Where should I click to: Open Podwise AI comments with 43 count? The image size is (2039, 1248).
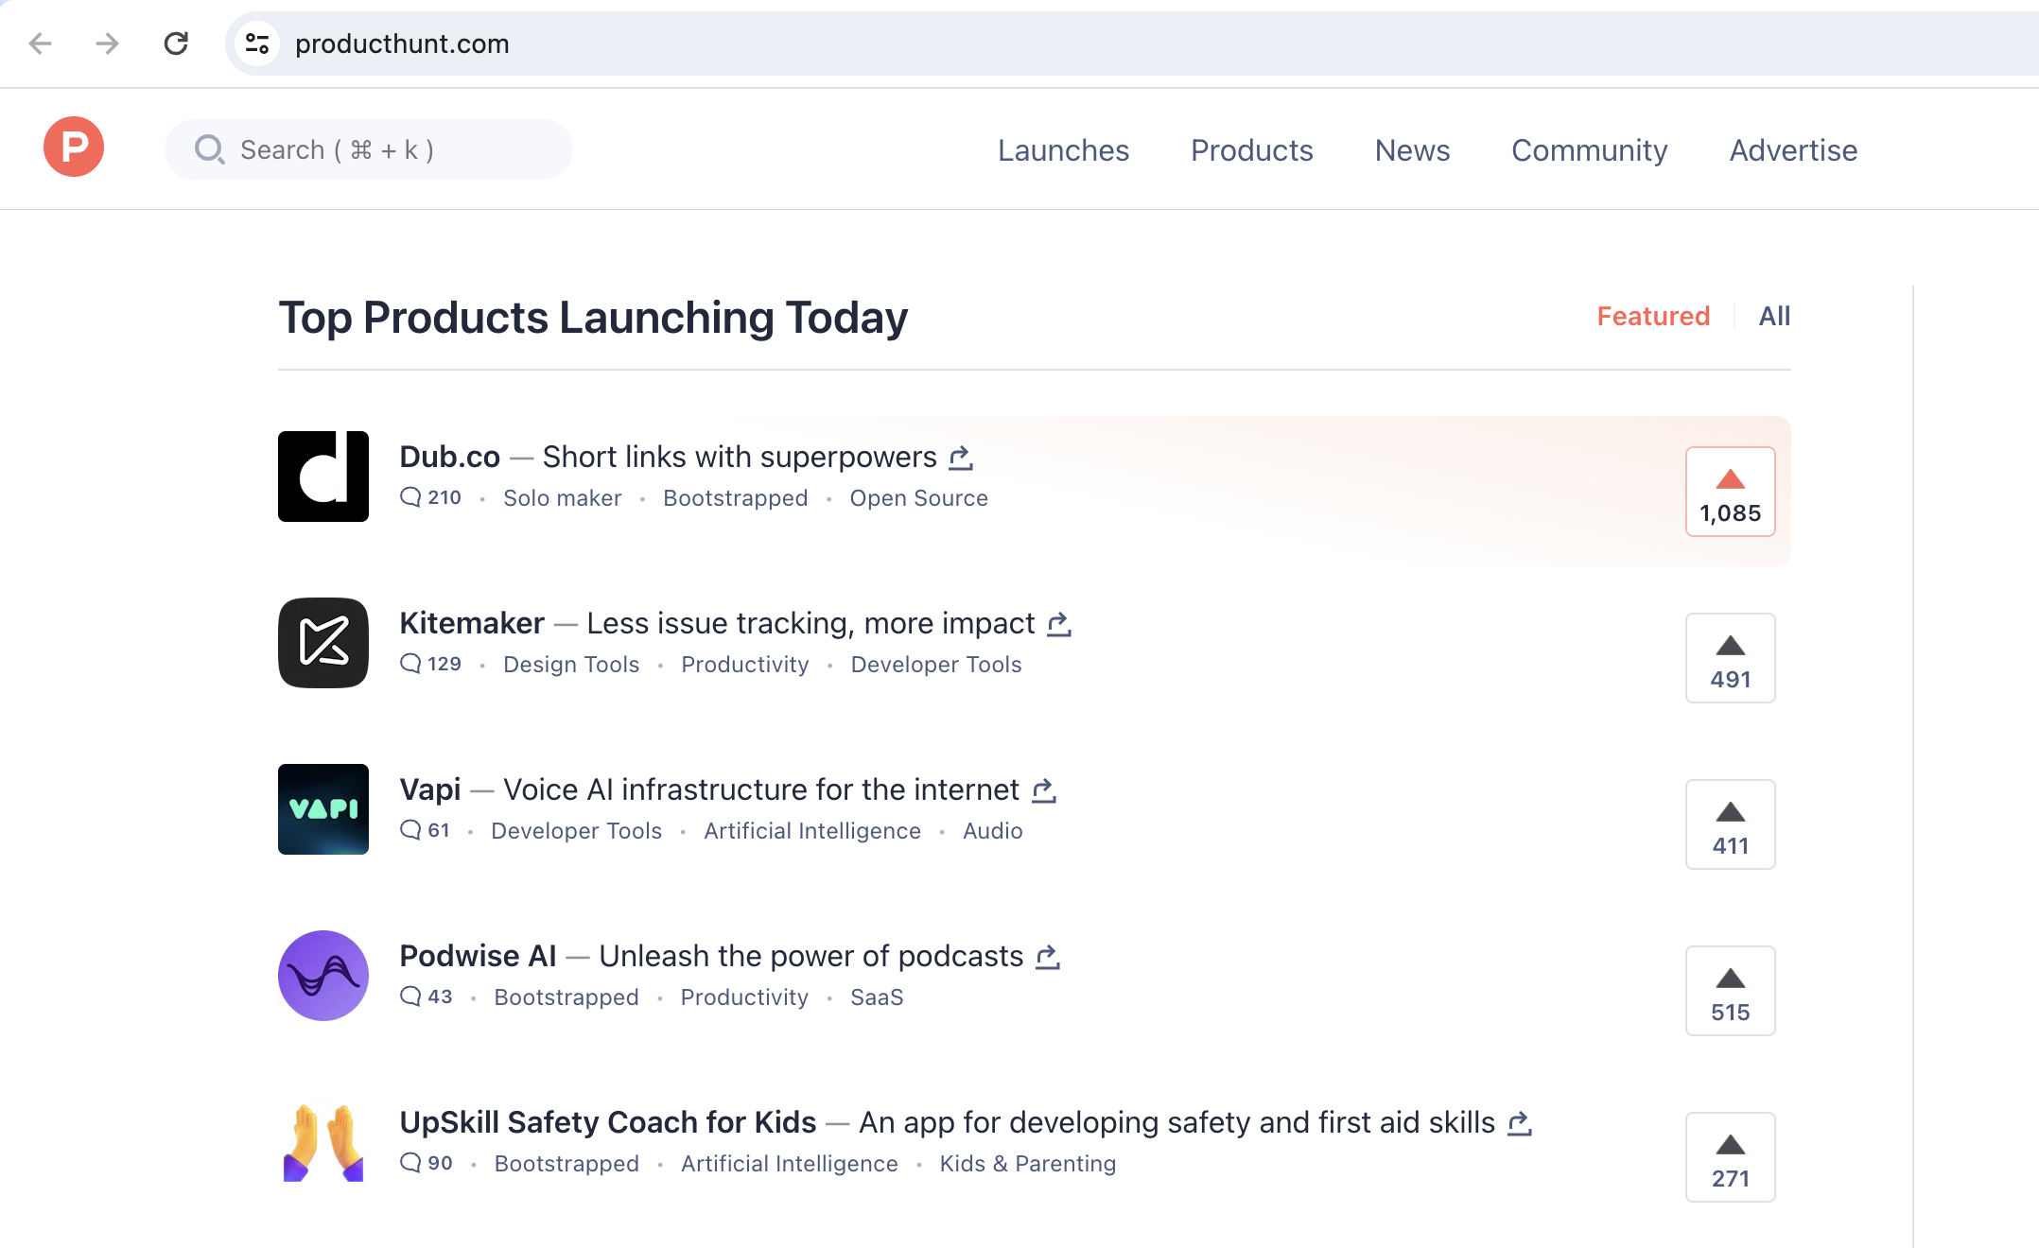[x=426, y=997]
